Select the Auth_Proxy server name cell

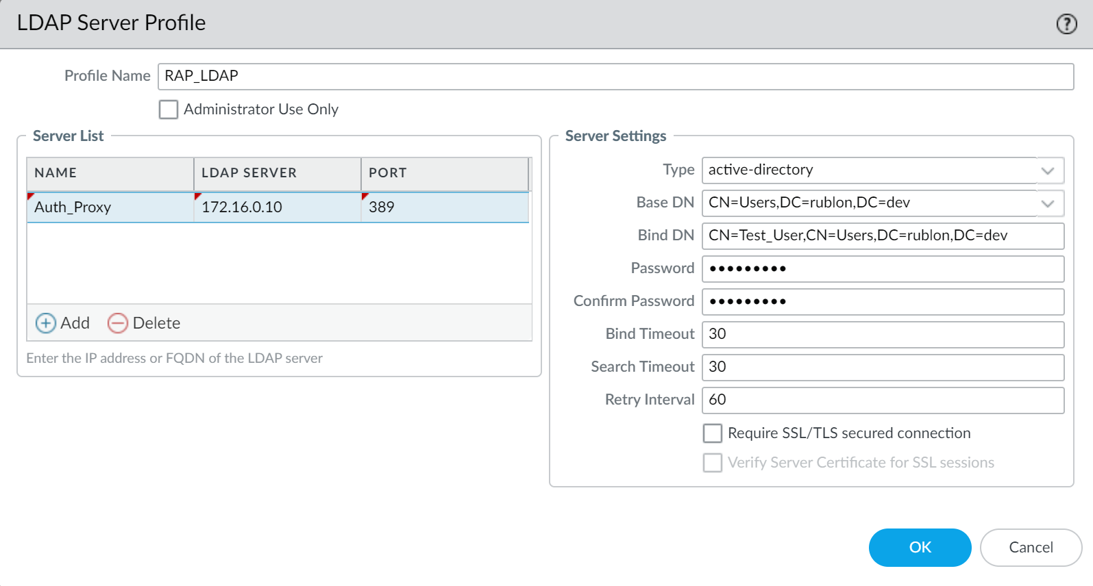[110, 207]
